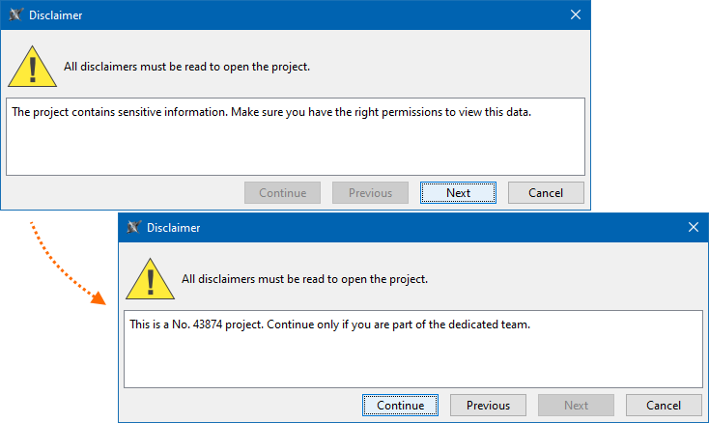This screenshot has height=423, width=709.
Task: Click app logo in No. 43874 dialog title bar
Action: click(x=133, y=228)
